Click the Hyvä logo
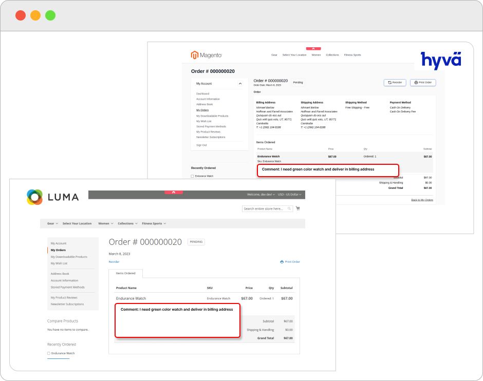Screen dimensions: 483x381 [x=441, y=61]
